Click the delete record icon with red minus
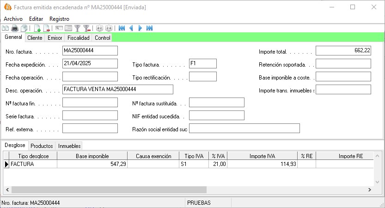 (46, 28)
